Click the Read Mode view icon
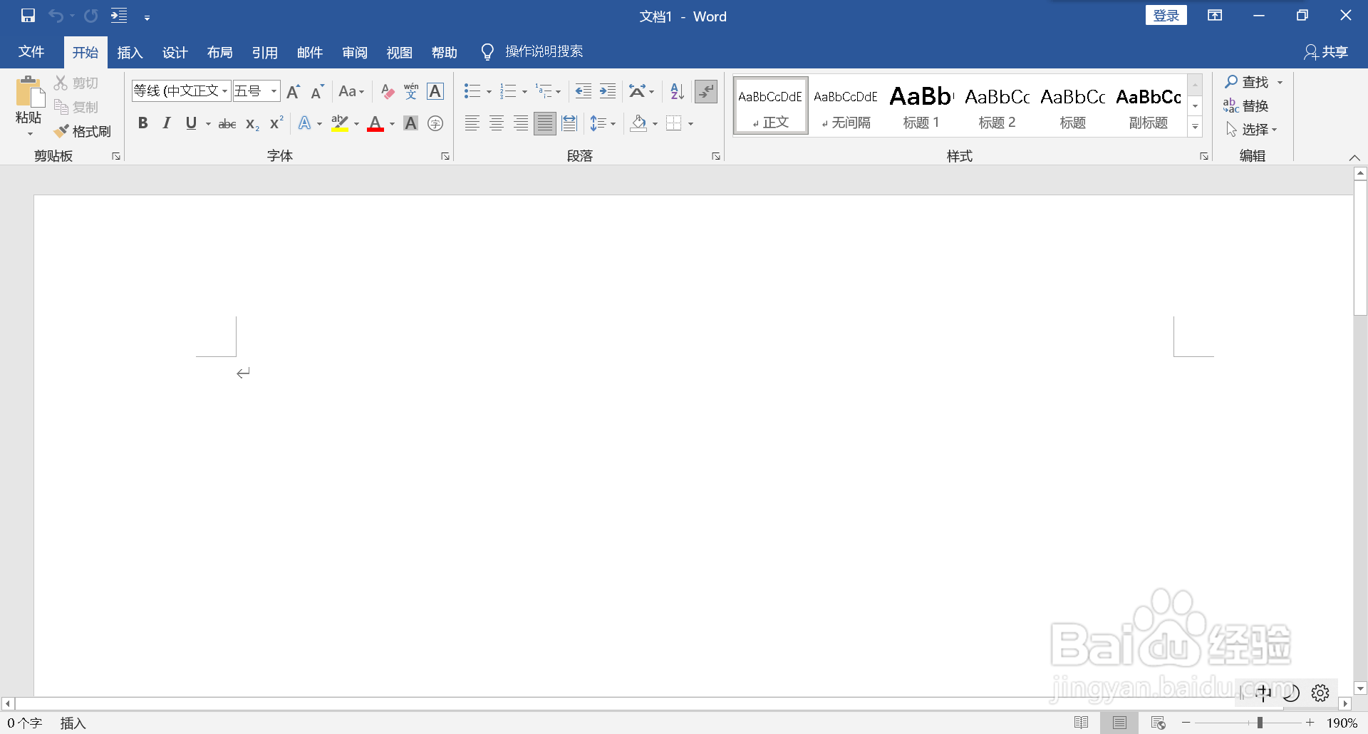1368x734 pixels. [1081, 723]
